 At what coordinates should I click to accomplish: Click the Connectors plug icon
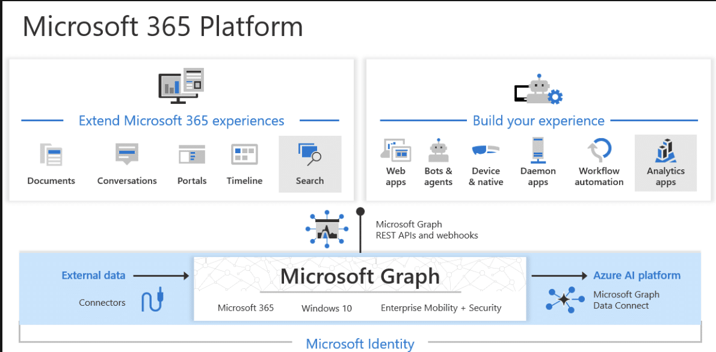tap(152, 299)
